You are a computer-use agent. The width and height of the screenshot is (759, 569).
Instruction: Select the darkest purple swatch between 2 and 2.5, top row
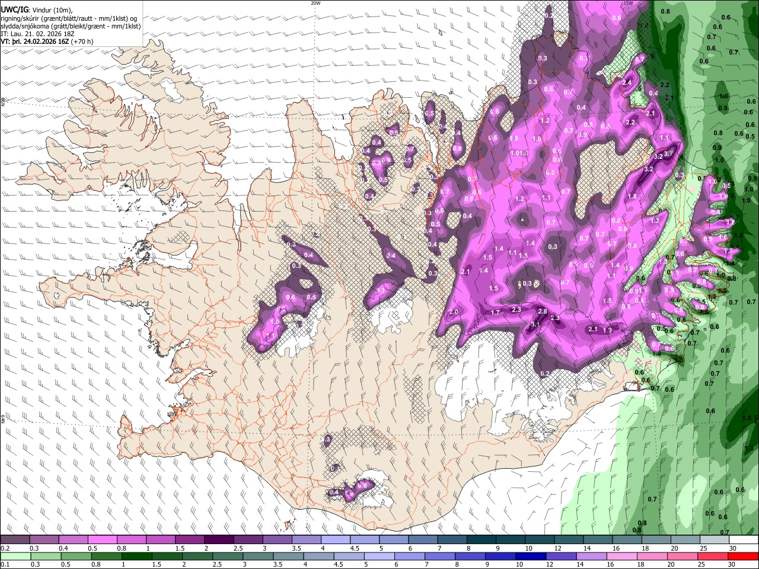pos(219,540)
